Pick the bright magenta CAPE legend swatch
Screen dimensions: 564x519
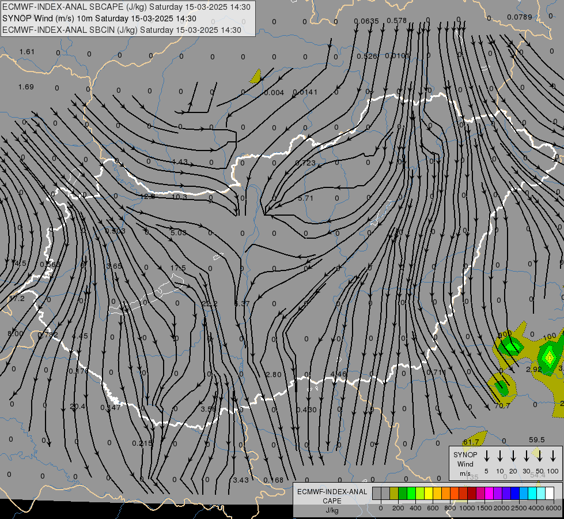point(489,493)
